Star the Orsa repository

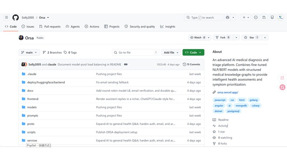[252, 38]
